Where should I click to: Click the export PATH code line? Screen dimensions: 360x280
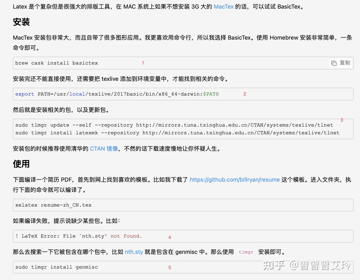[117, 94]
